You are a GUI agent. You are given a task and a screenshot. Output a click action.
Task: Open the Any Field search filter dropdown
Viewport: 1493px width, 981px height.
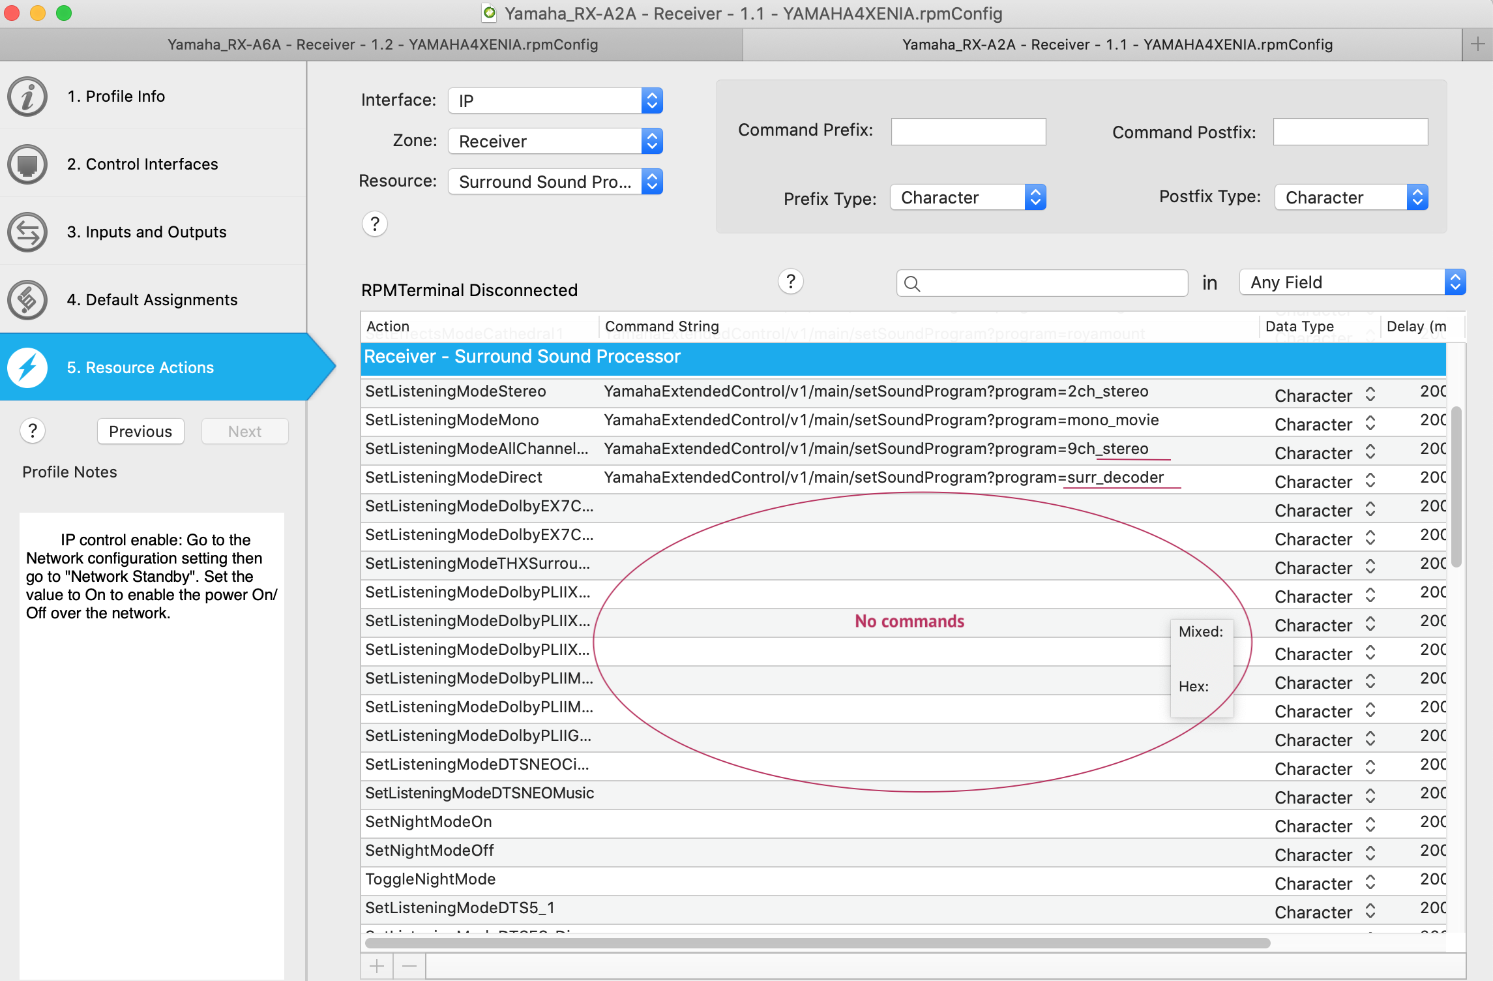point(1352,282)
